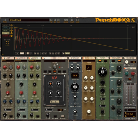Click the Kick Portamento mode slider
Screen dimensions: 138x138
click(x=49, y=110)
